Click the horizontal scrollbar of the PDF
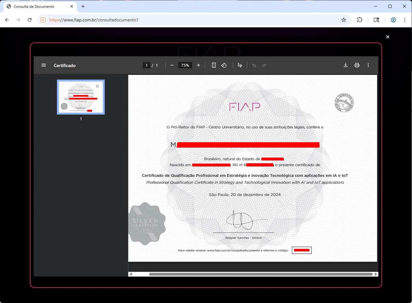Image resolution: width=412 pixels, height=303 pixels. [261, 274]
